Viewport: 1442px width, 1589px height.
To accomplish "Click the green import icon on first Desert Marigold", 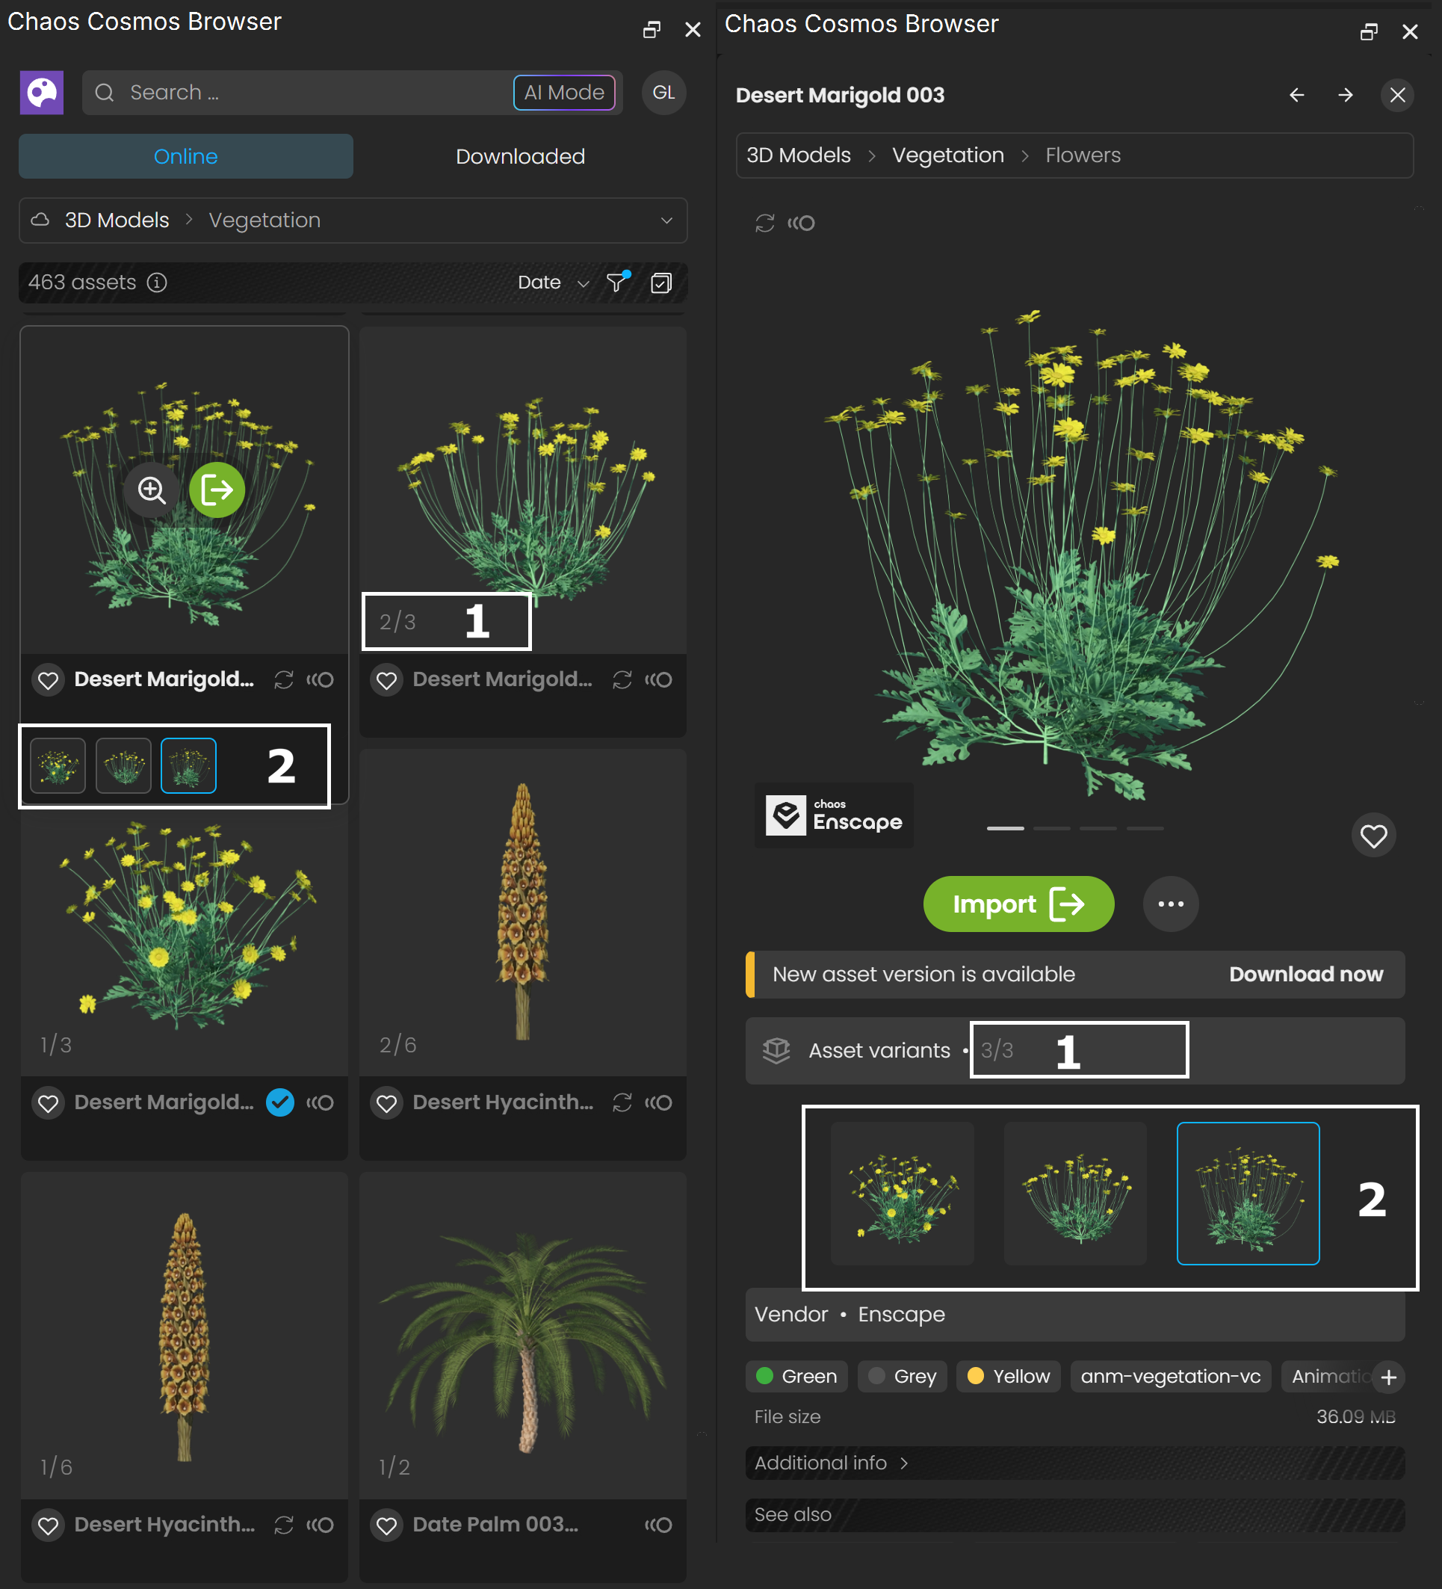I will pyautogui.click(x=217, y=490).
